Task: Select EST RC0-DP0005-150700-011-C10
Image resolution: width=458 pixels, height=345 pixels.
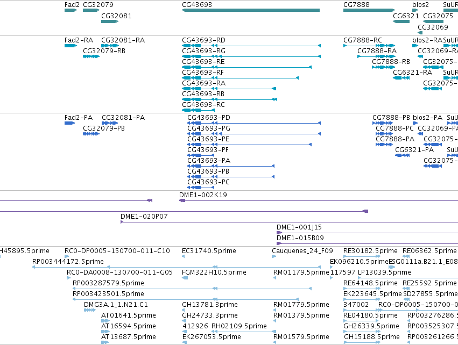Action: [x=66, y=256]
